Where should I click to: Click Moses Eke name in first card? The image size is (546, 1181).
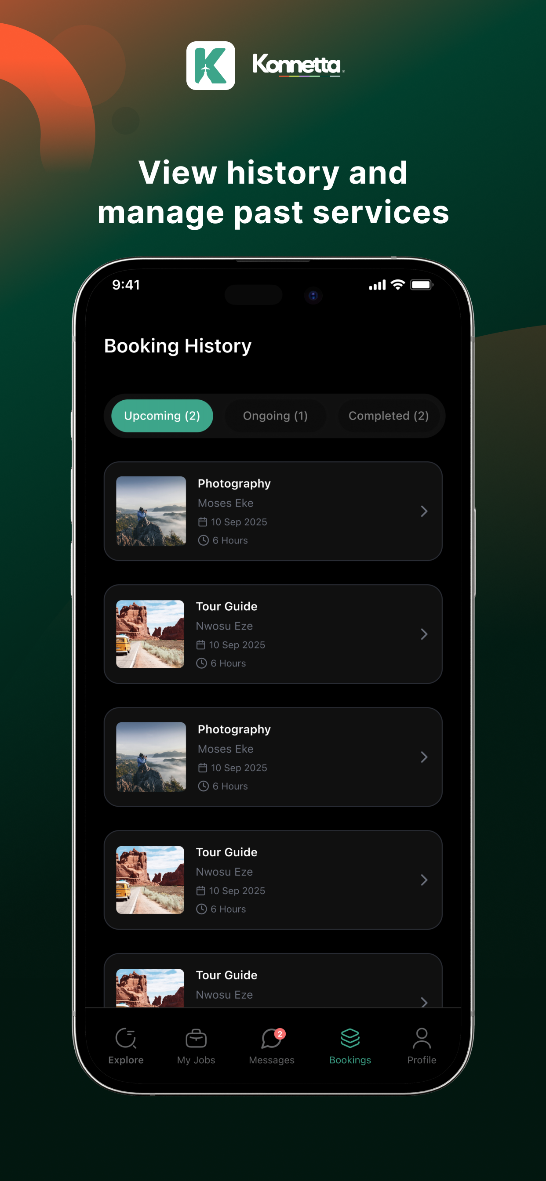click(225, 503)
